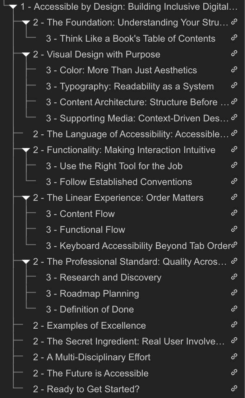
Task: Click link icon beside The Future is Accessible
Action: pyautogui.click(x=234, y=372)
